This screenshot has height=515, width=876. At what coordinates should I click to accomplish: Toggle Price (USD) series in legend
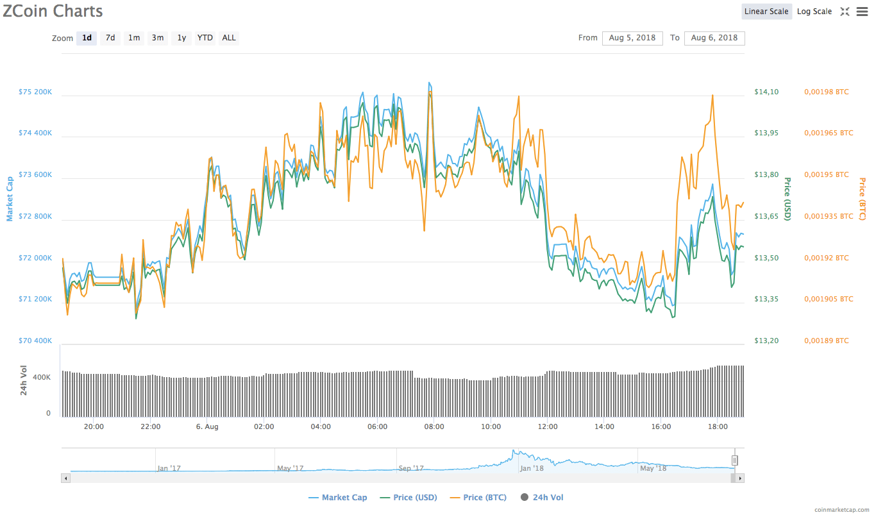(x=409, y=498)
